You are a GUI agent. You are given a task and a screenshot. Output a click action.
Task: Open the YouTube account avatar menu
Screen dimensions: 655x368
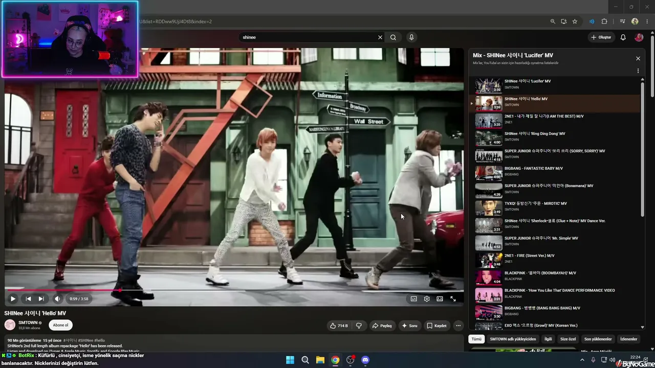[x=639, y=37]
